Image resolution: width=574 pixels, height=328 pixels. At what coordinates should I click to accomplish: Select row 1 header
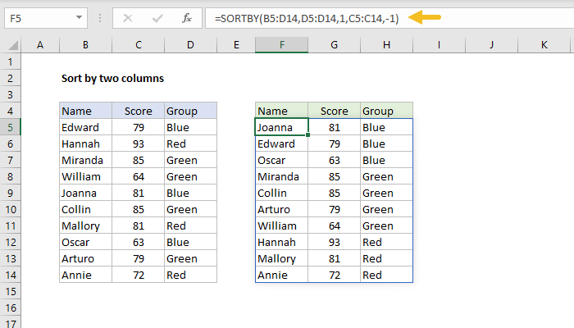coord(10,61)
